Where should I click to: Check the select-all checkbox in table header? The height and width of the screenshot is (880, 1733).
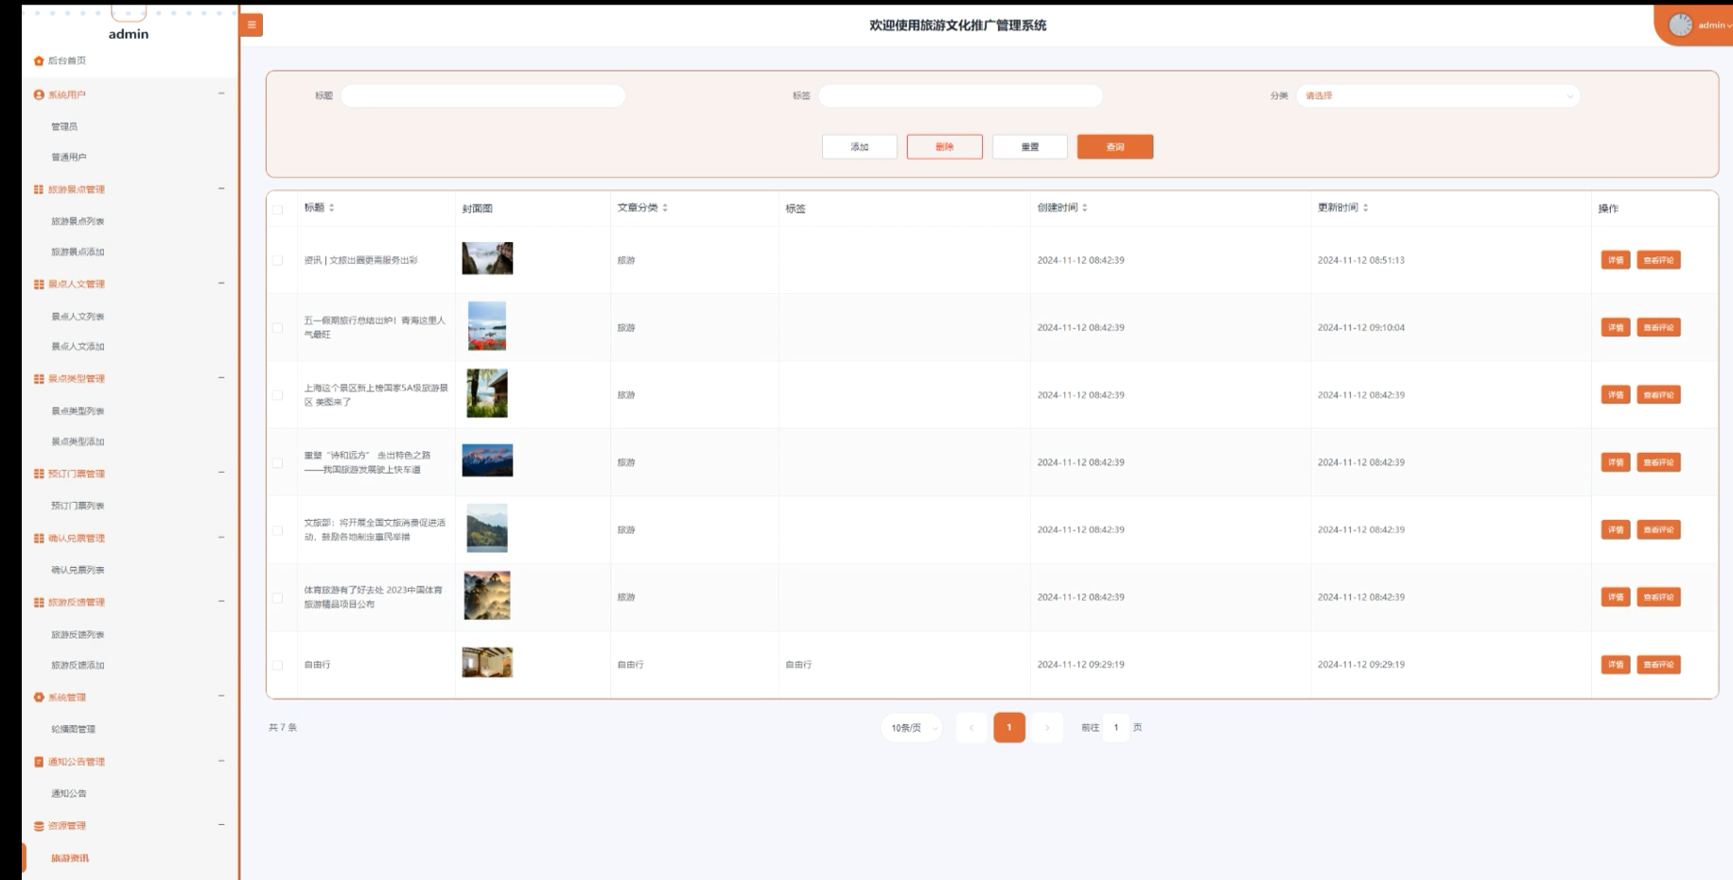click(276, 209)
